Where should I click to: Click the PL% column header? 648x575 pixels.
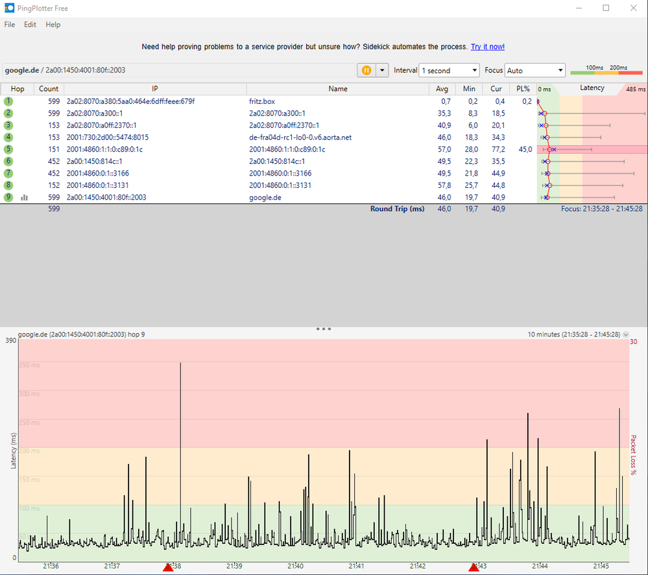(523, 89)
